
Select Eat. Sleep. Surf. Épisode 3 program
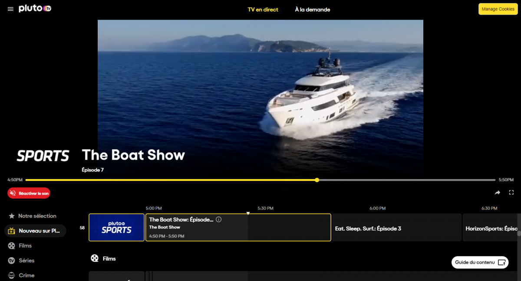click(x=396, y=228)
